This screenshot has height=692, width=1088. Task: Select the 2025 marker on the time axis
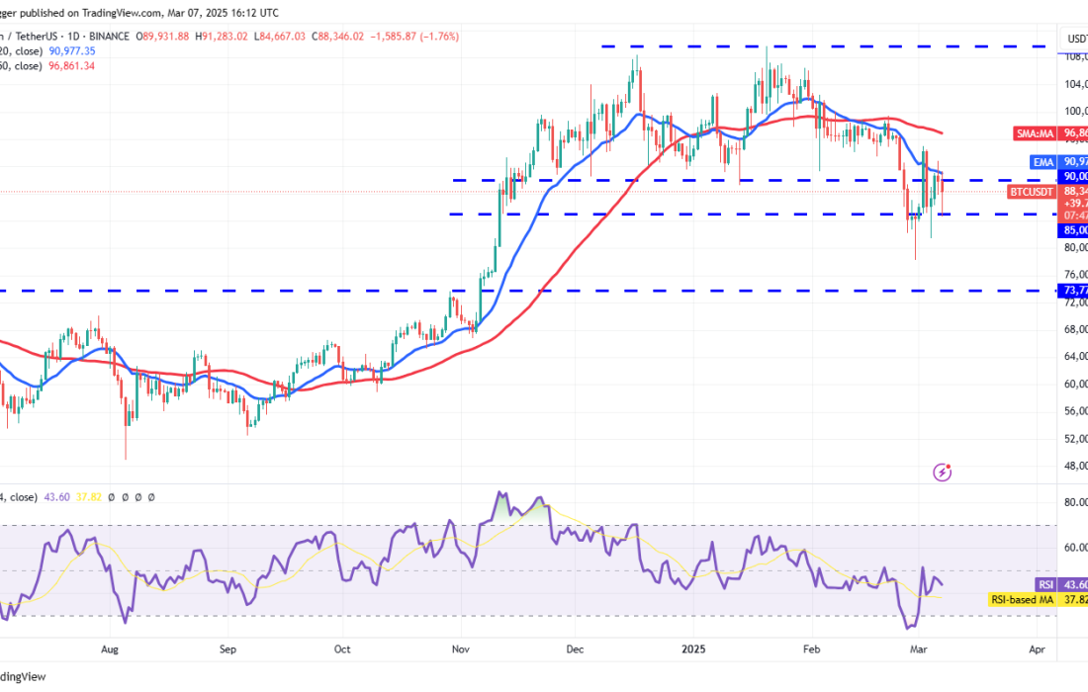click(693, 649)
